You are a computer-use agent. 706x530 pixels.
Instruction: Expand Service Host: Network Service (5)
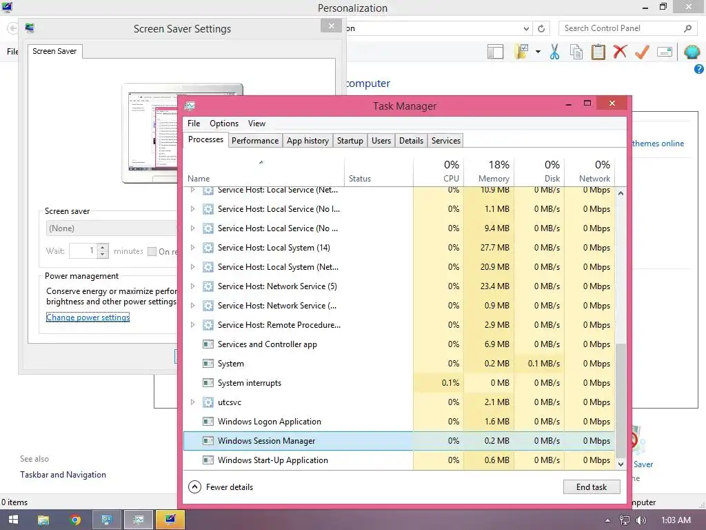click(x=193, y=286)
